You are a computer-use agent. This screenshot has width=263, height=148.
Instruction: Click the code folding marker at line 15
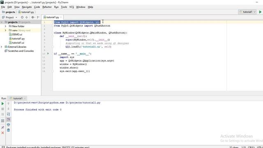coord(53,71)
